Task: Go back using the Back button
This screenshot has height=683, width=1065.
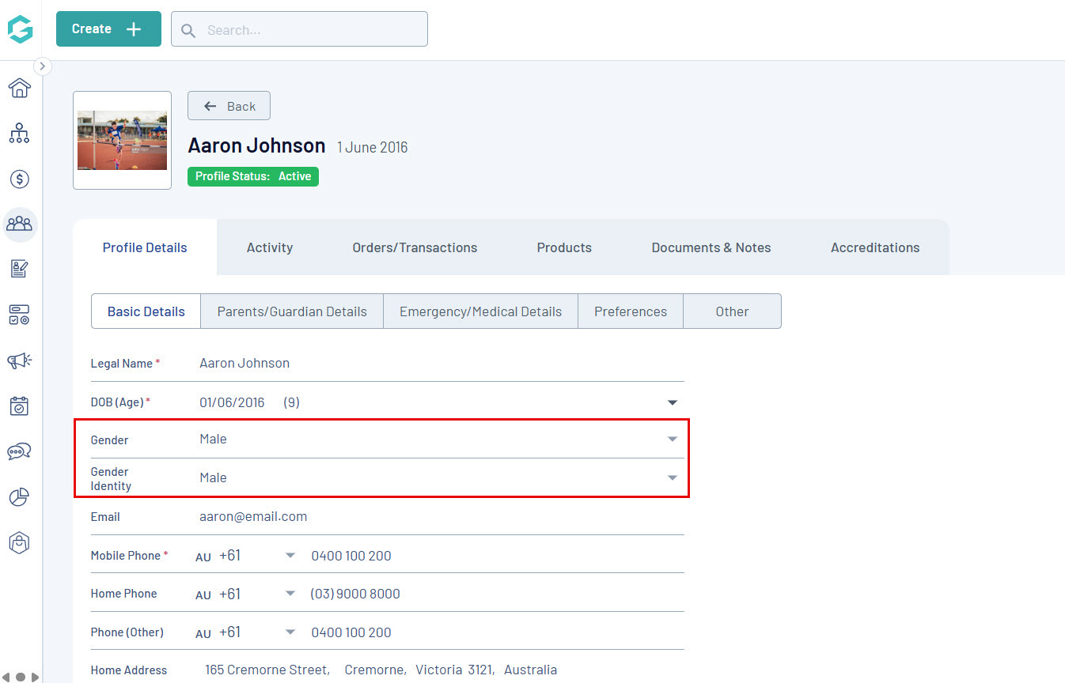Action: click(x=229, y=106)
